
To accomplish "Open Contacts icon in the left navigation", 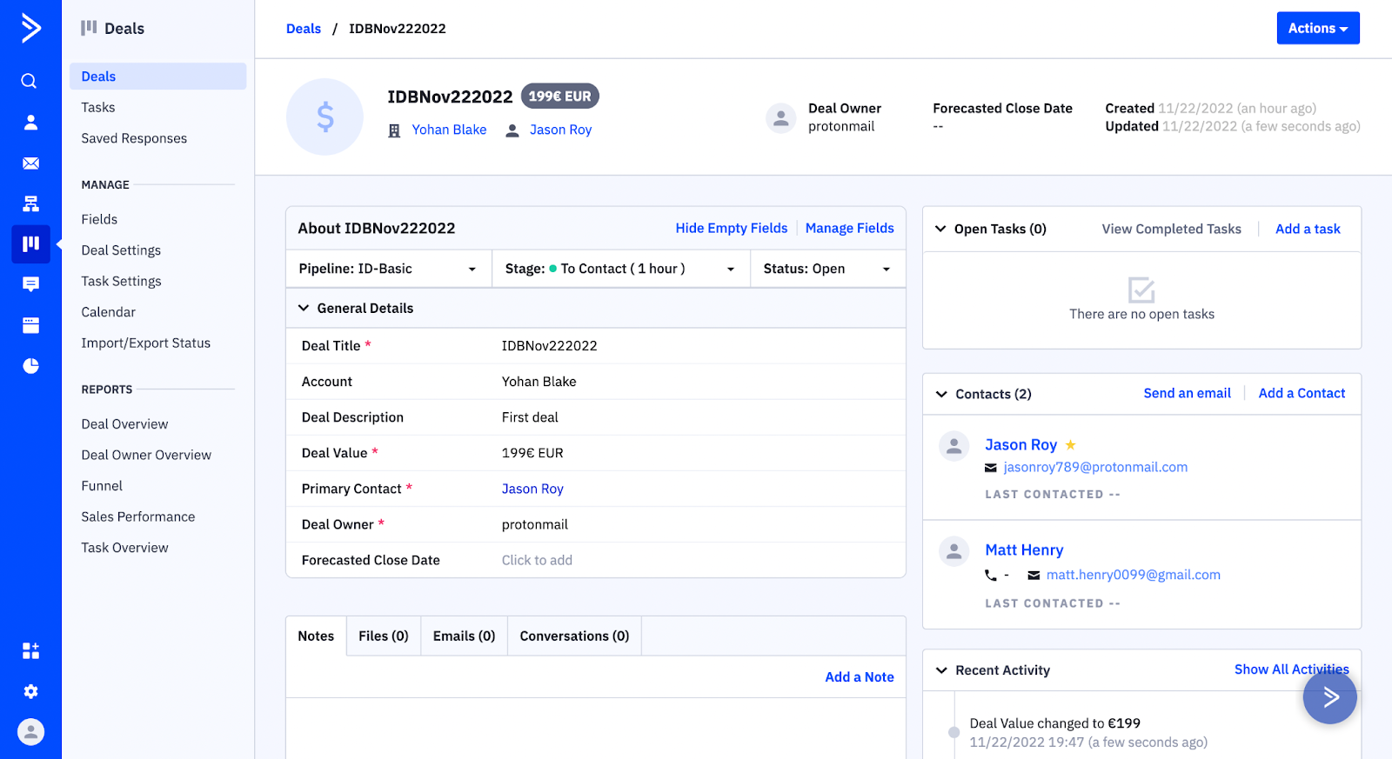I will tap(30, 123).
